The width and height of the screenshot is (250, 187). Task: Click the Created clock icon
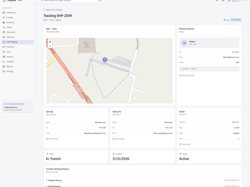[x=114, y=154]
